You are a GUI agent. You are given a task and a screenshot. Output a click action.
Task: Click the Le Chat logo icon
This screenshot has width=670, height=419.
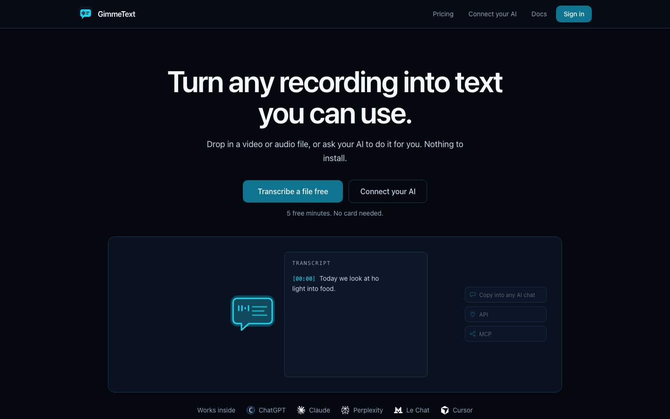tap(398, 410)
